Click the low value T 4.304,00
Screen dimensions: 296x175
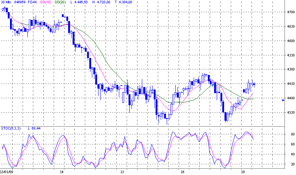click(123, 2)
